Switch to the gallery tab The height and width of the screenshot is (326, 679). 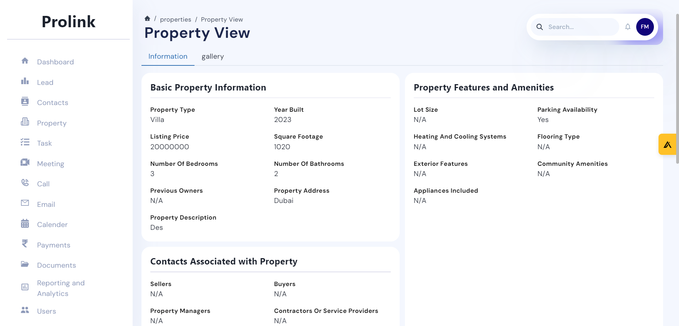click(x=213, y=56)
